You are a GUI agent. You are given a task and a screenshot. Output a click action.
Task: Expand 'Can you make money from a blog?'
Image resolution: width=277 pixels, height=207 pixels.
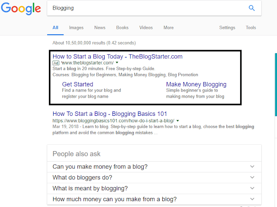(154, 167)
